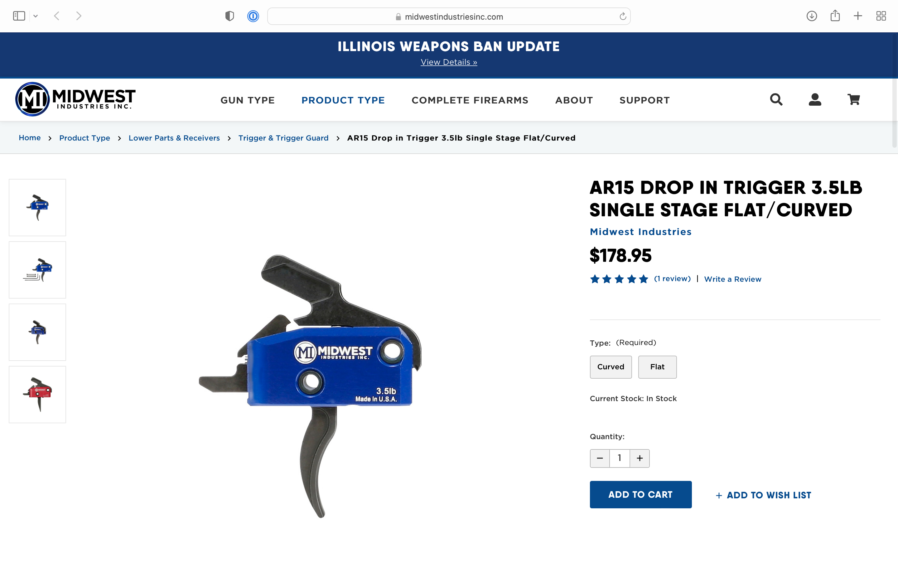Click the privacy shield icon in toolbar

(x=230, y=16)
